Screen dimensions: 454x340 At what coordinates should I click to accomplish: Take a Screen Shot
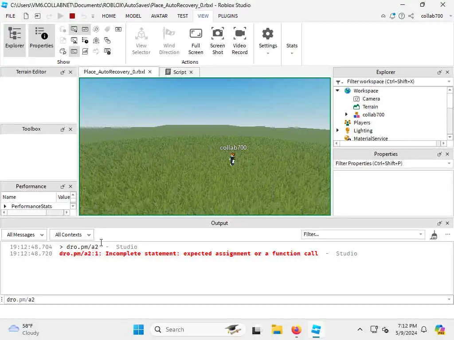217,41
